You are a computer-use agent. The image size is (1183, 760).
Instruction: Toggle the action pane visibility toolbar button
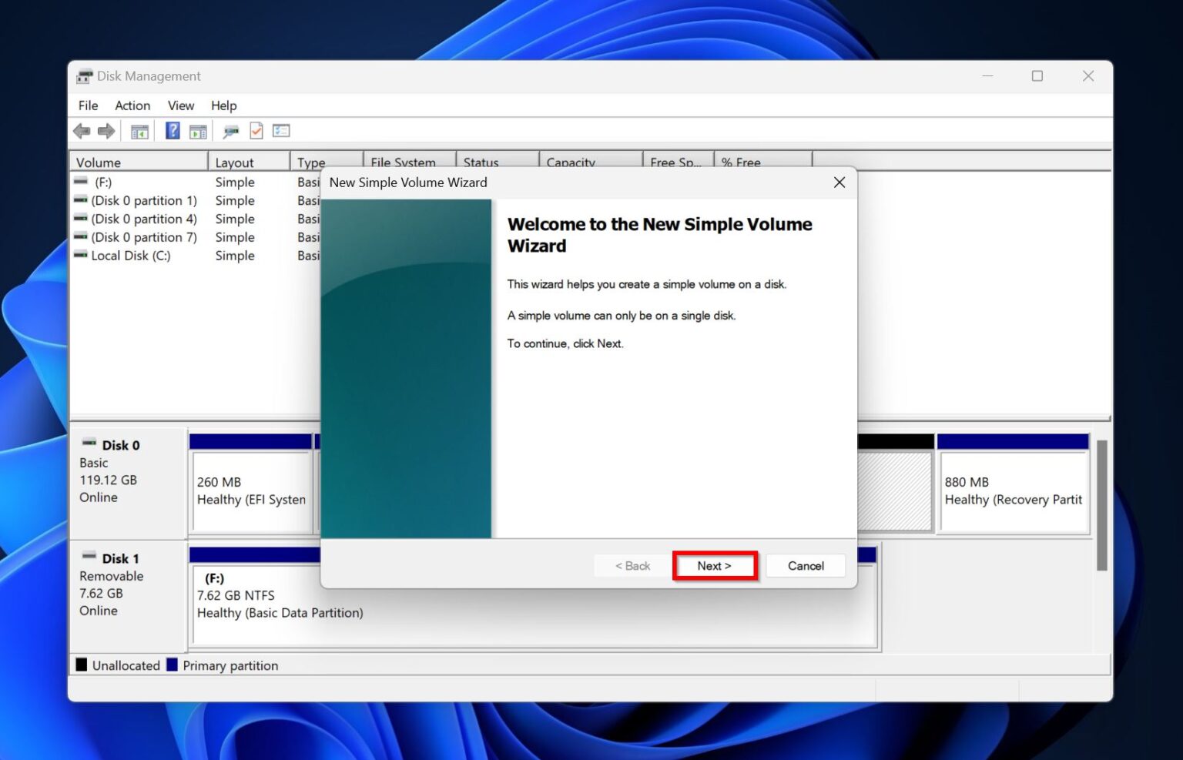[x=198, y=130]
